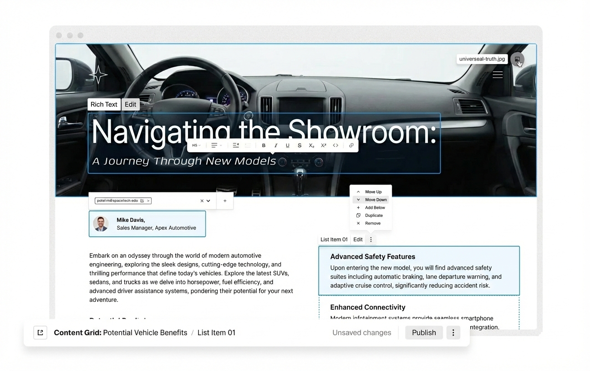Select Remove from the context menu
Image resolution: width=590 pixels, height=371 pixels.
[x=374, y=223]
